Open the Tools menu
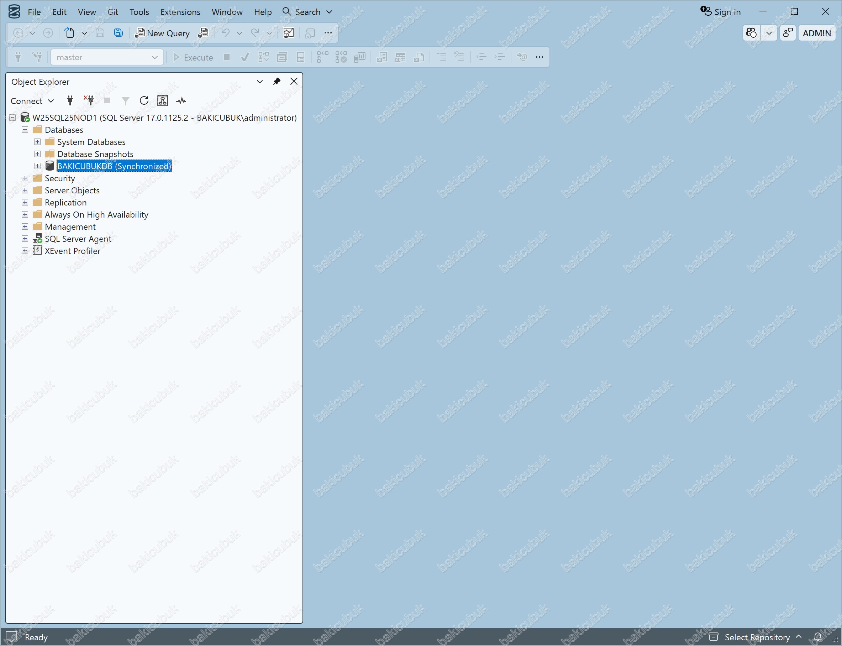The width and height of the screenshot is (842, 646). point(139,12)
